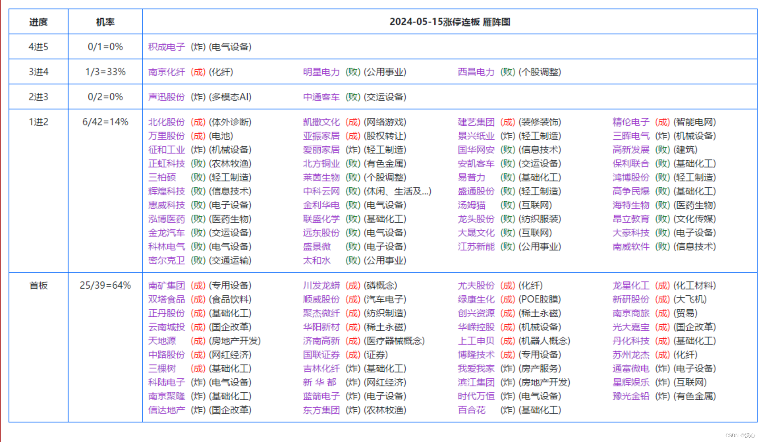
Task: Click 南矿集团 in the 首板 row
Action: click(x=166, y=285)
